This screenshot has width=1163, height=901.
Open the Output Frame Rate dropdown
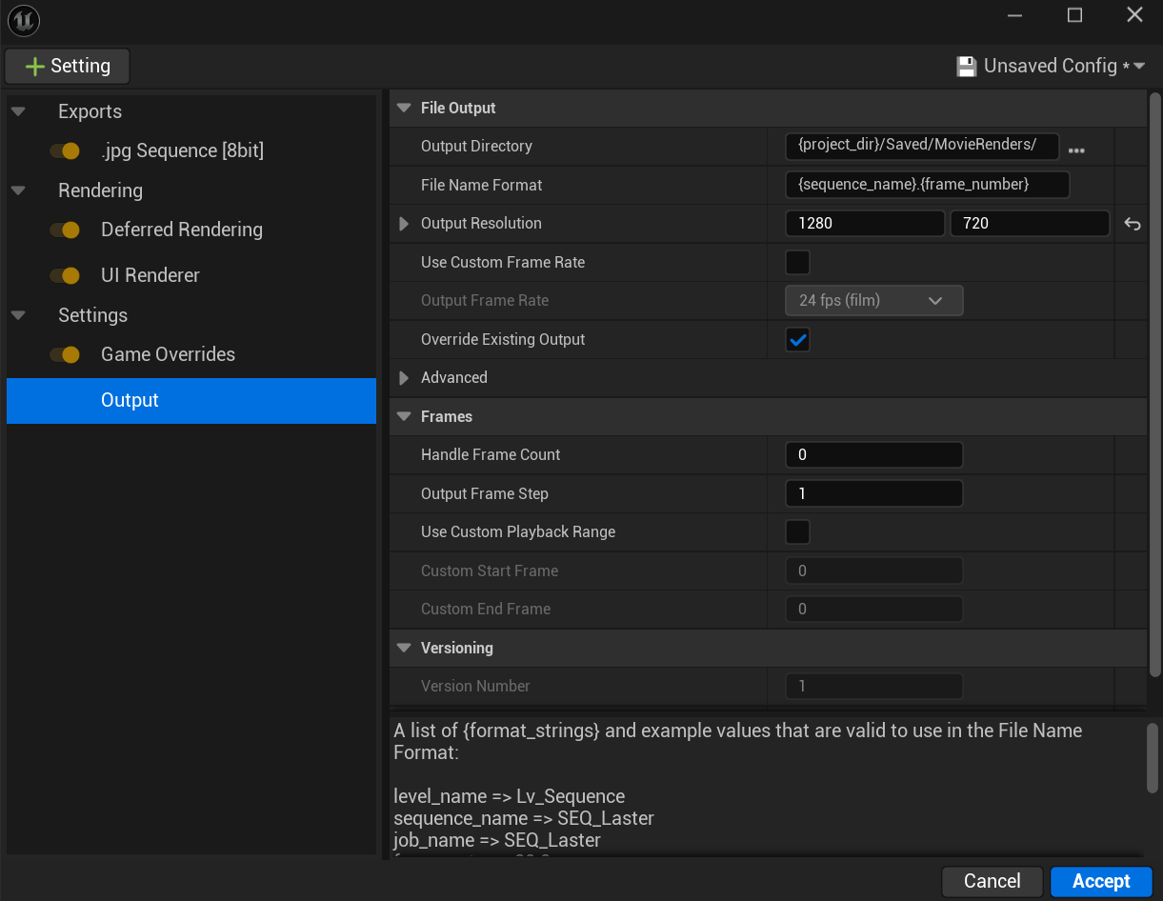coord(874,301)
